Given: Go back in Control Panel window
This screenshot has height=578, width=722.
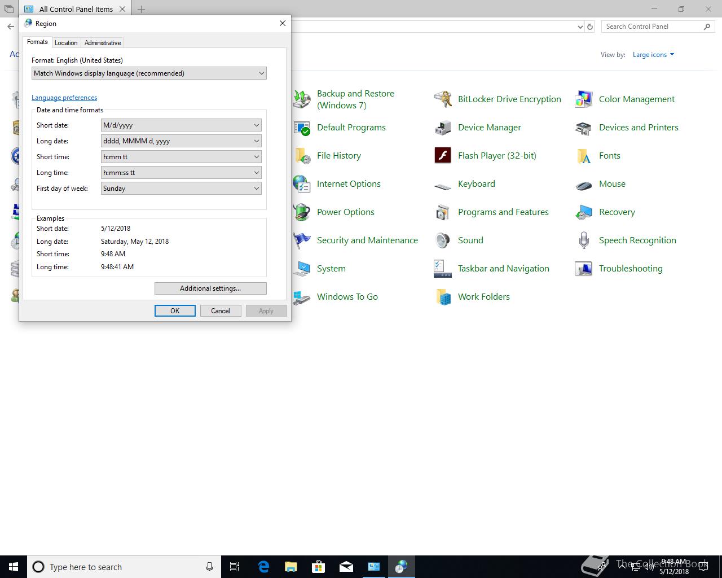Looking at the screenshot, I should tap(10, 27).
